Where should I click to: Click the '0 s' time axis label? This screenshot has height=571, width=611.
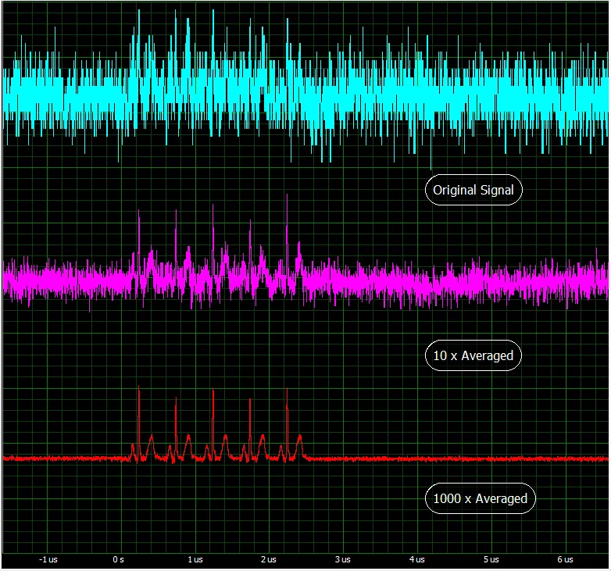tap(119, 559)
